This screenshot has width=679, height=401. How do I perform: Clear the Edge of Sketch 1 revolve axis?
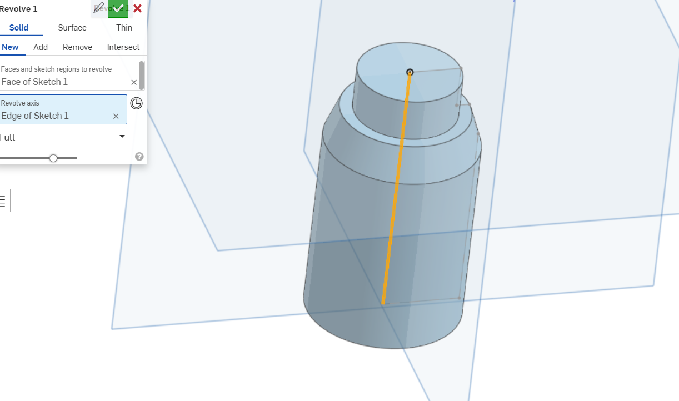(x=116, y=116)
